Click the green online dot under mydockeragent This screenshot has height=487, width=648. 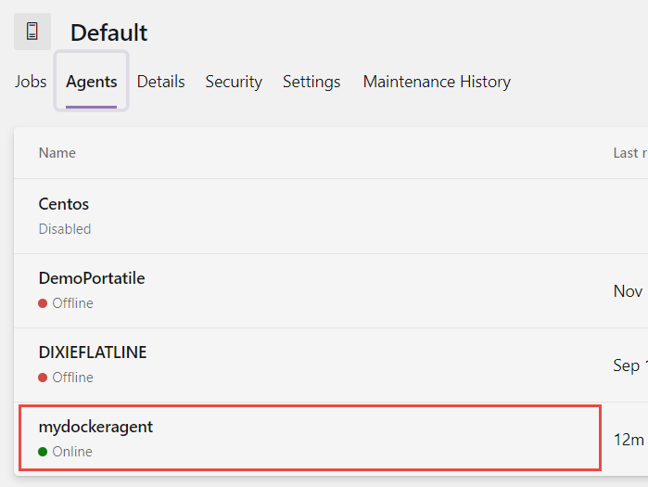point(43,452)
